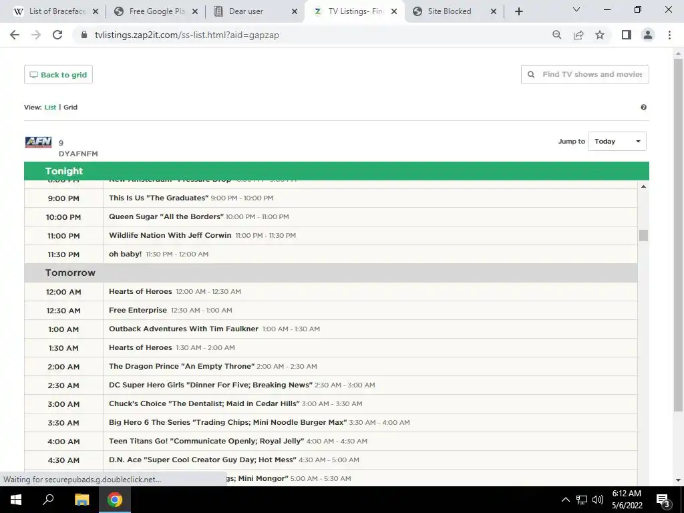The image size is (684, 513).
Task: Switch view to Grid
Action: click(70, 108)
